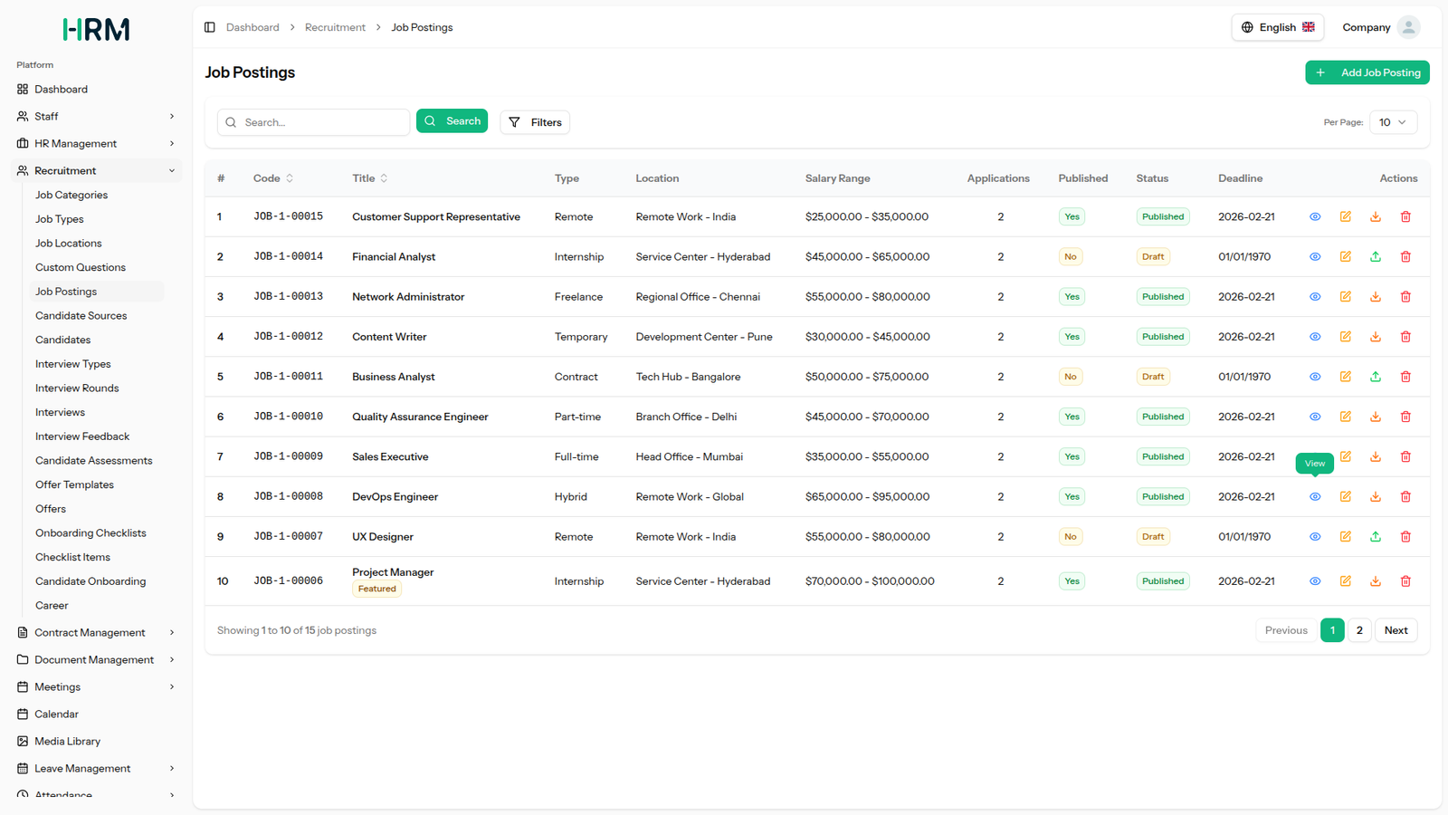
Task: Focus the job postings search field
Action: pos(313,122)
